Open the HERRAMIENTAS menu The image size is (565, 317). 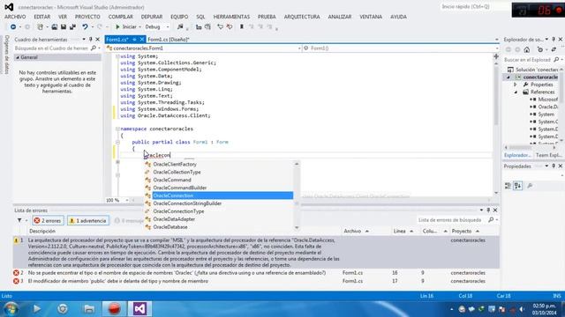[x=231, y=17]
